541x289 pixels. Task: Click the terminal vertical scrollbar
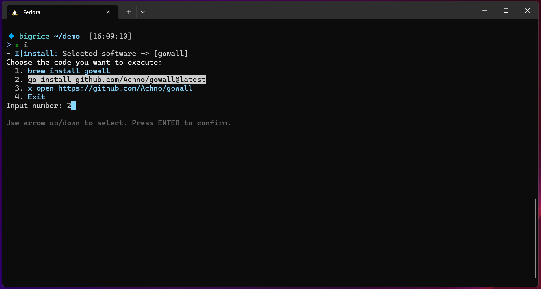tap(535, 238)
